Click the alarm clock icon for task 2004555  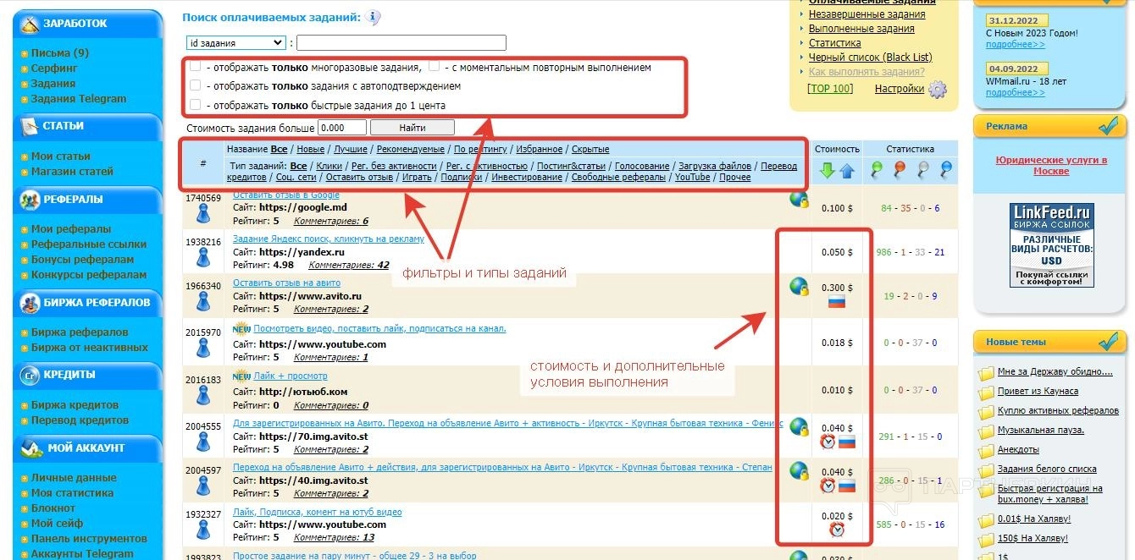coord(828,442)
